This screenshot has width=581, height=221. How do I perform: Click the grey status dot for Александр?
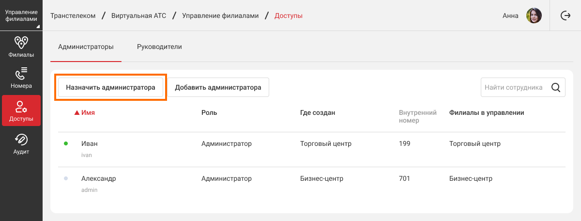(x=66, y=179)
